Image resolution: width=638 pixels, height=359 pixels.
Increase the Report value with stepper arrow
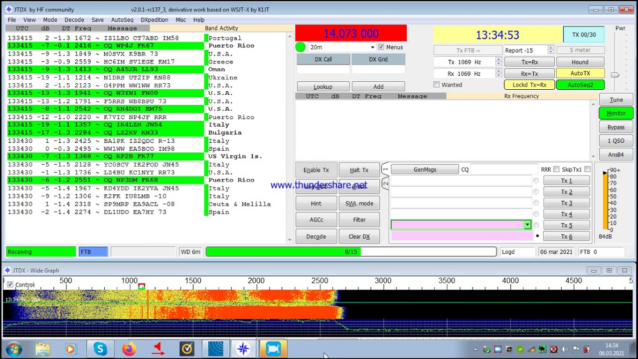click(550, 48)
